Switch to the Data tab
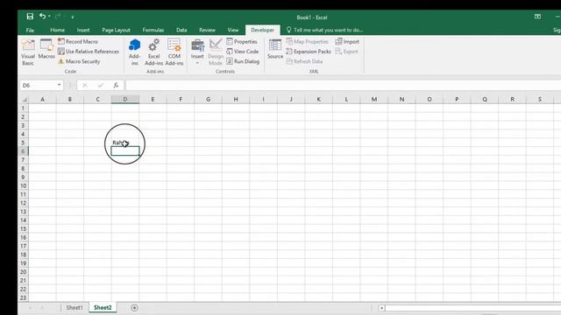 [x=181, y=30]
